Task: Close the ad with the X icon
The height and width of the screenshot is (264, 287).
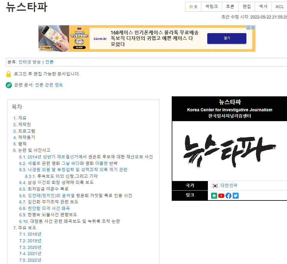Action: 253,28
